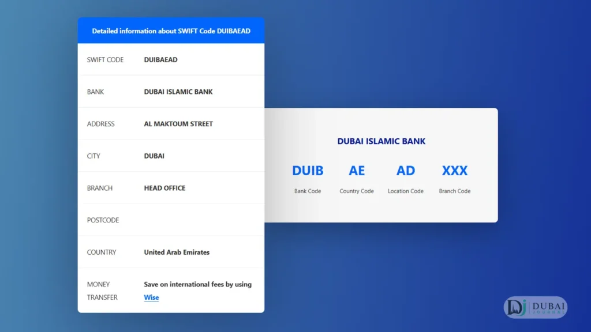Select the DUIBAEAD swift code value
The image size is (591, 332).
click(160, 59)
